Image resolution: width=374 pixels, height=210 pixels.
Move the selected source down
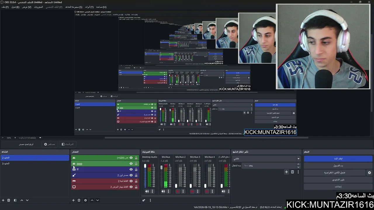coord(98,200)
